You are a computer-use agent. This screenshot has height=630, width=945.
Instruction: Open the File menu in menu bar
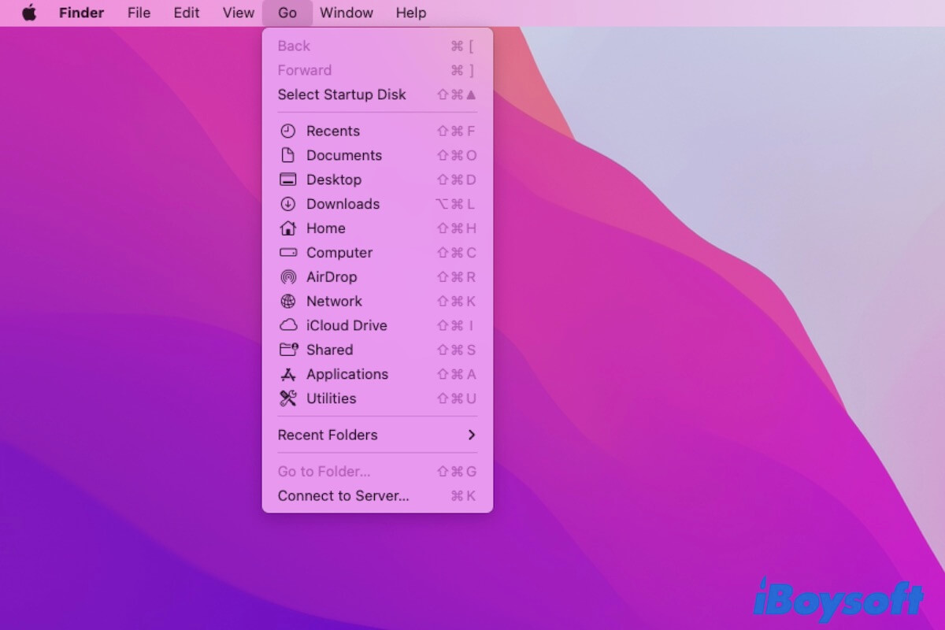[x=139, y=13]
